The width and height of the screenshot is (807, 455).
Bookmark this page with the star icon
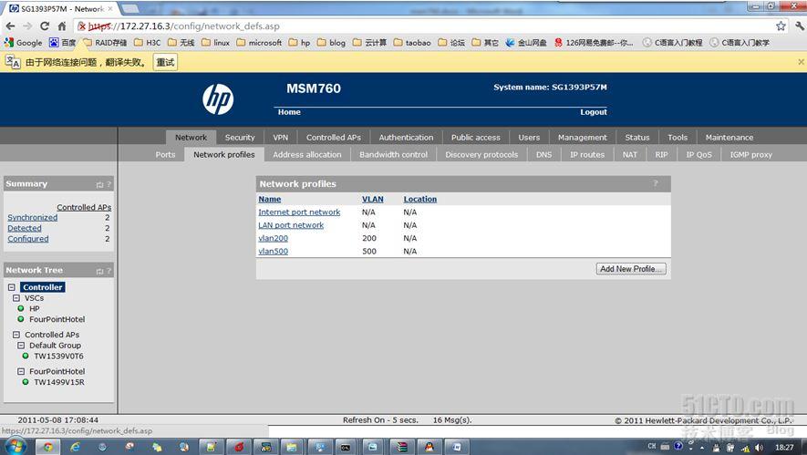(781, 26)
